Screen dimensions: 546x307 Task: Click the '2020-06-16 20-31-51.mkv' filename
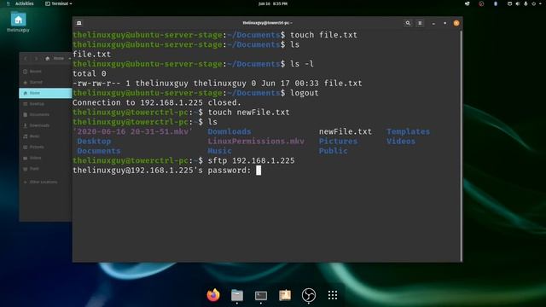(133, 131)
